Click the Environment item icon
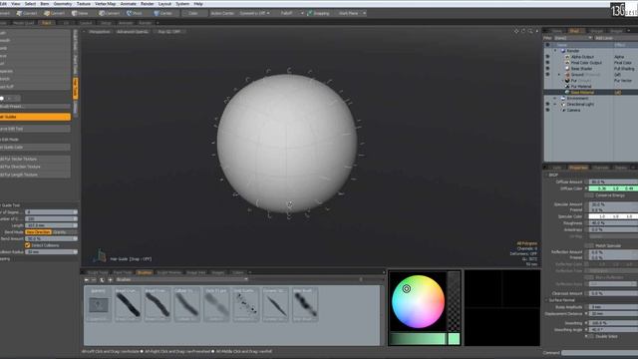The width and height of the screenshot is (638, 359). [563, 98]
